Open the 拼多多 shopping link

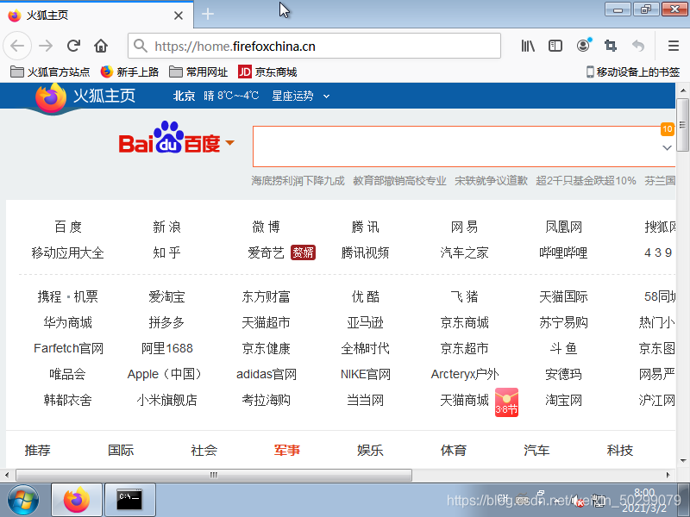tap(166, 322)
